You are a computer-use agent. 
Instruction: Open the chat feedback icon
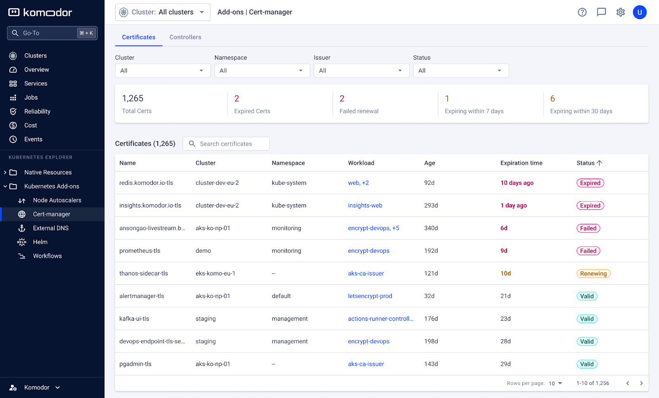601,12
